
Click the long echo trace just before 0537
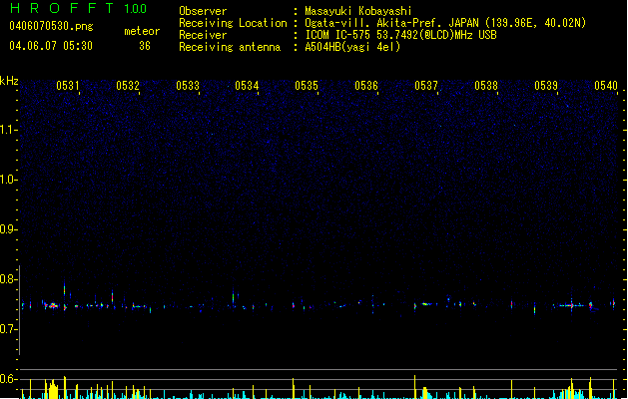[x=425, y=304]
